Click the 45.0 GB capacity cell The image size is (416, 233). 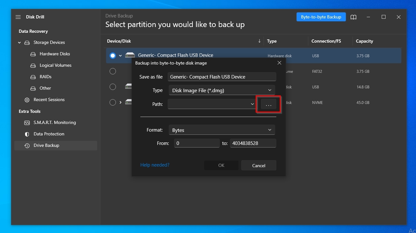click(363, 103)
